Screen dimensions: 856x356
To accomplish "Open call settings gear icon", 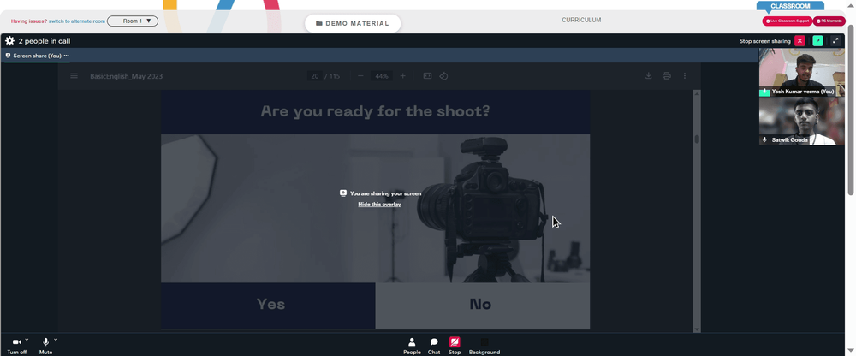I will tap(9, 41).
